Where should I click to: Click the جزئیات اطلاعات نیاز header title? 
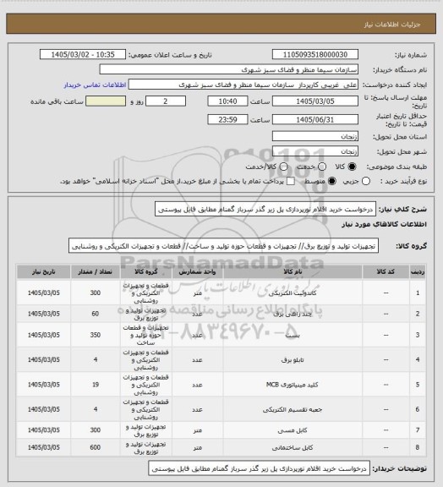pyautogui.click(x=392, y=25)
